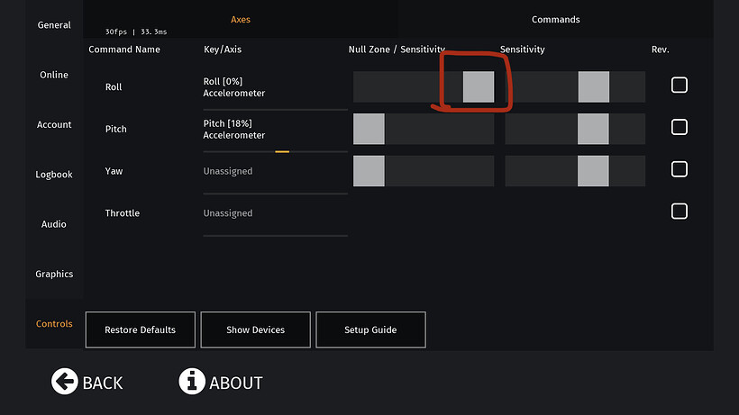Click the Roll command name

(x=114, y=87)
